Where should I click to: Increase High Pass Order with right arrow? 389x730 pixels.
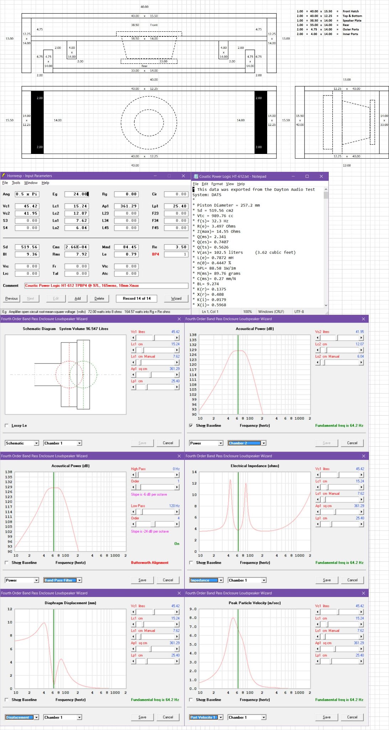(177, 487)
